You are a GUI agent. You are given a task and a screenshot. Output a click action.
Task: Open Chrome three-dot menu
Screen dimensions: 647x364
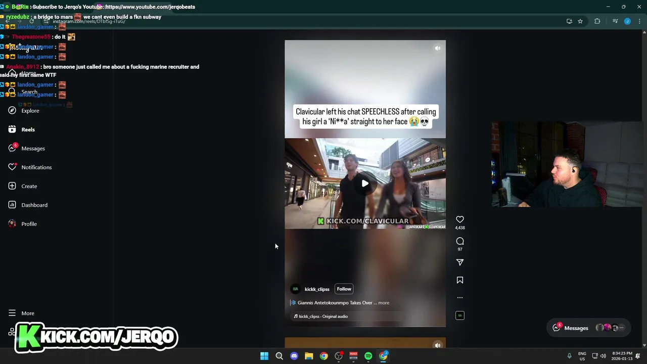639,21
